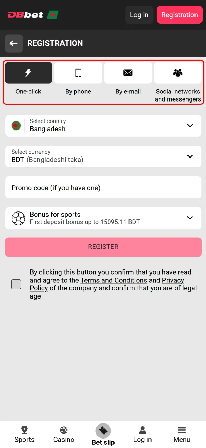Check the terms and conditions agreement checkbox
The height and width of the screenshot is (448, 206).
(x=16, y=284)
